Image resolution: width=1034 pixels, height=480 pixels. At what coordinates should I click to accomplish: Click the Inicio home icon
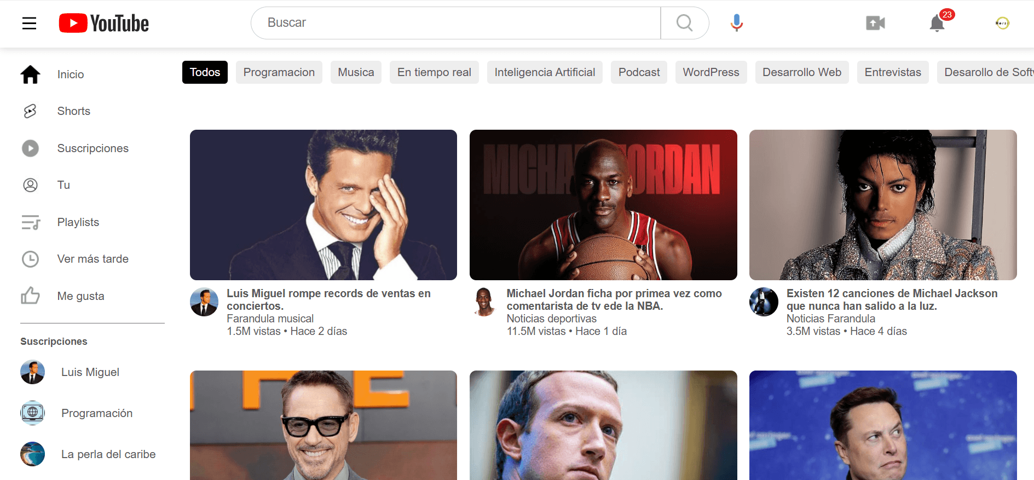[x=31, y=74]
